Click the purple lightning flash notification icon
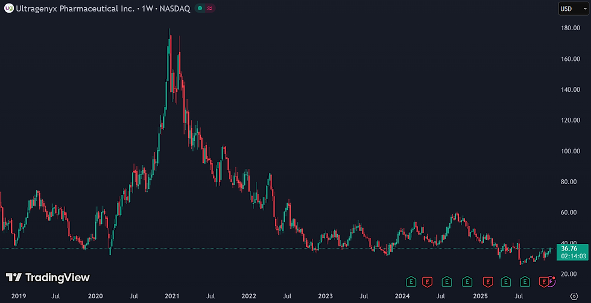Viewport: 591px width, 303px height. (x=552, y=281)
